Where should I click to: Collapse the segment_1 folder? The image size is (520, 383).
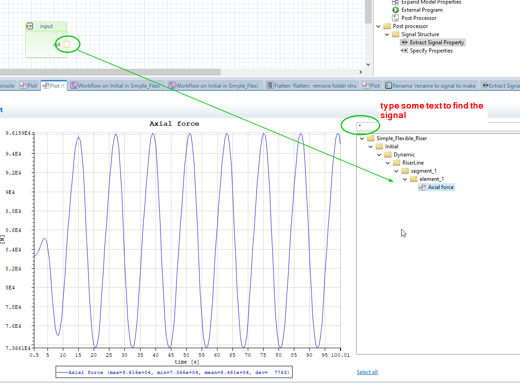click(x=396, y=171)
